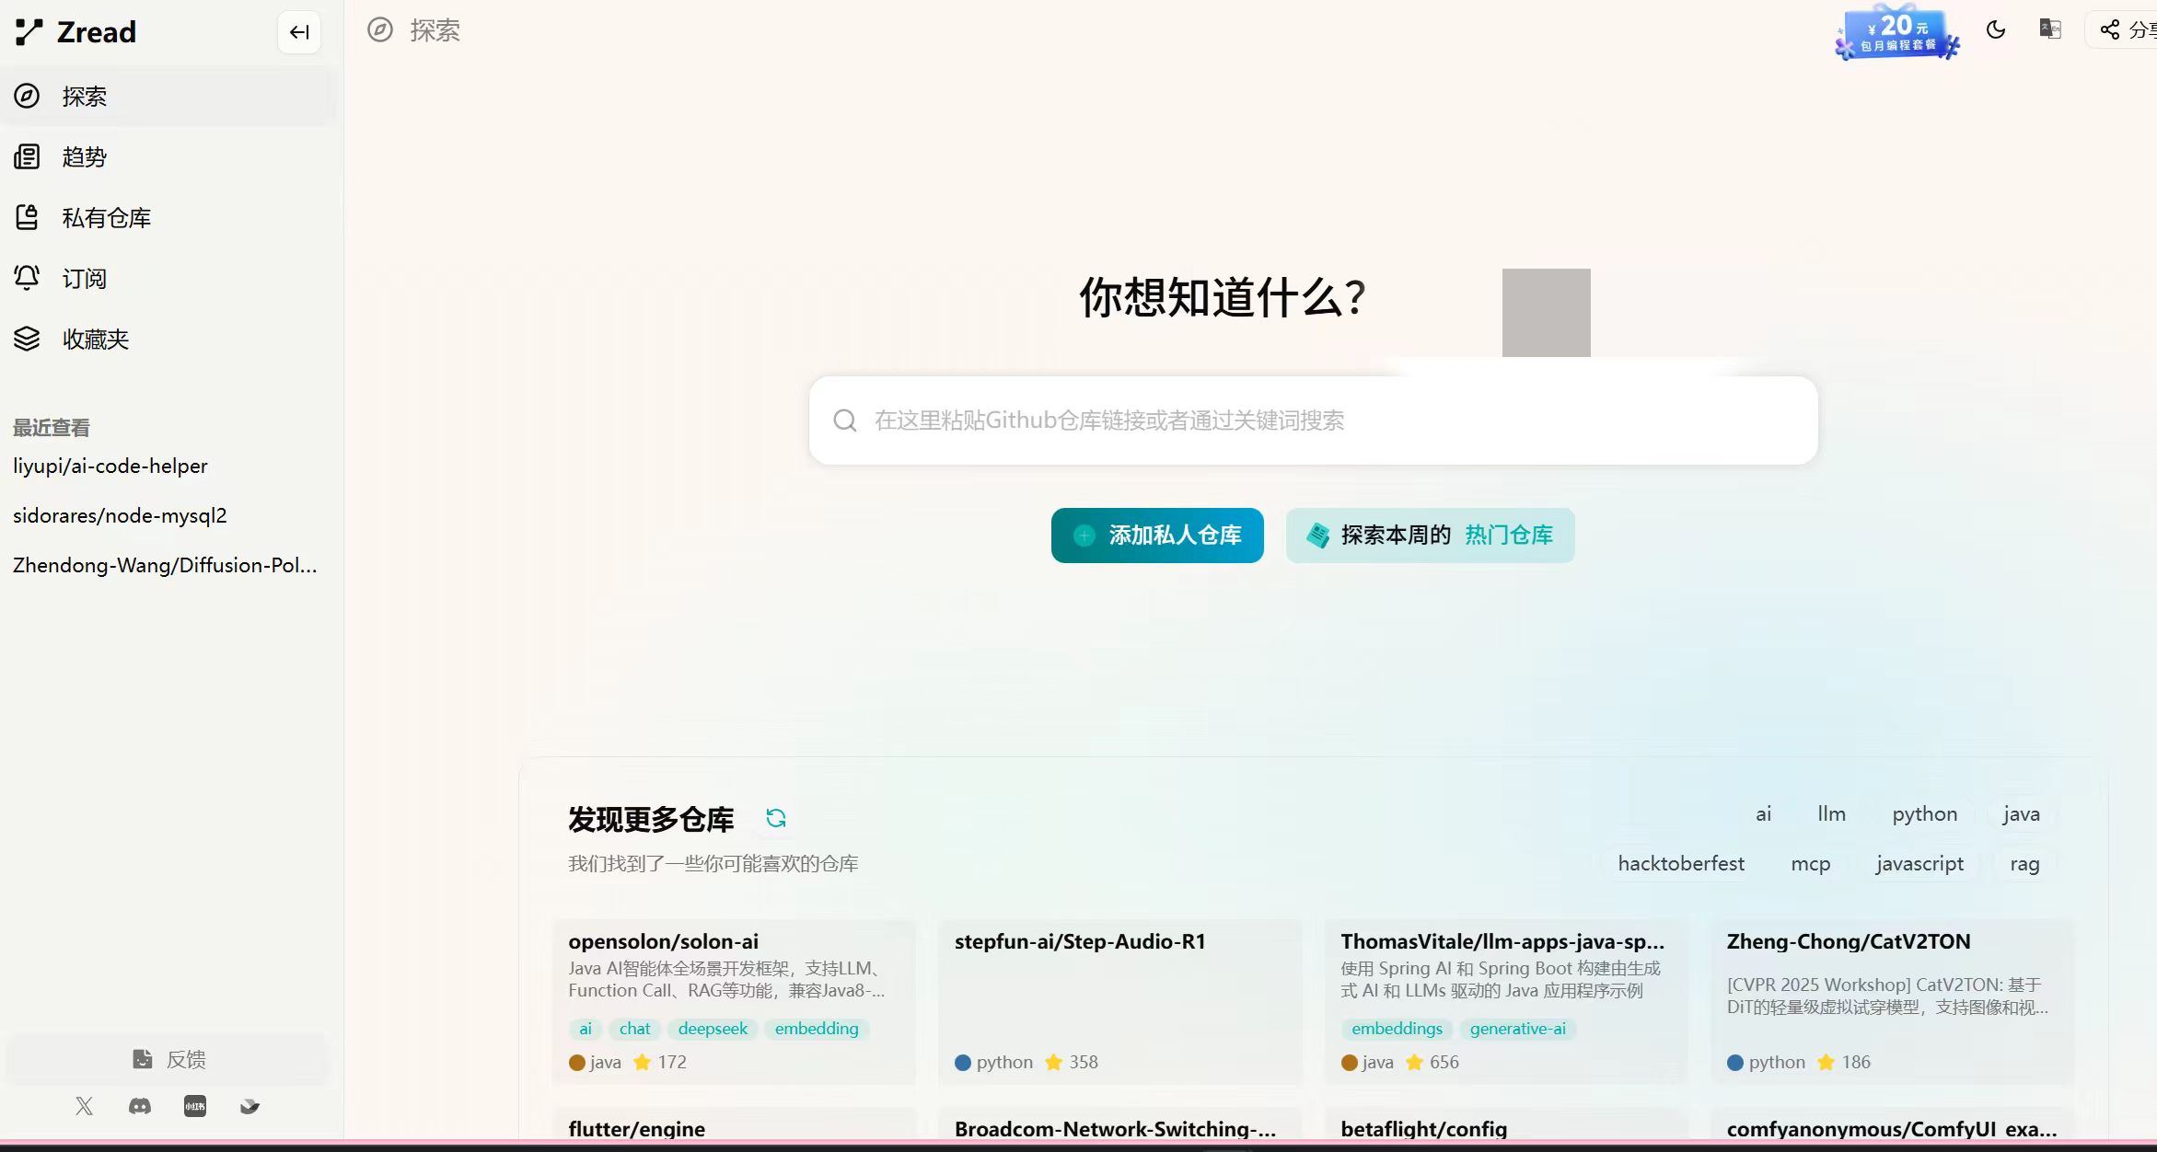Viewport: 2157px width, 1152px height.
Task: Open the 收藏夹 (favorites) sidebar icon
Action: pyautogui.click(x=94, y=339)
